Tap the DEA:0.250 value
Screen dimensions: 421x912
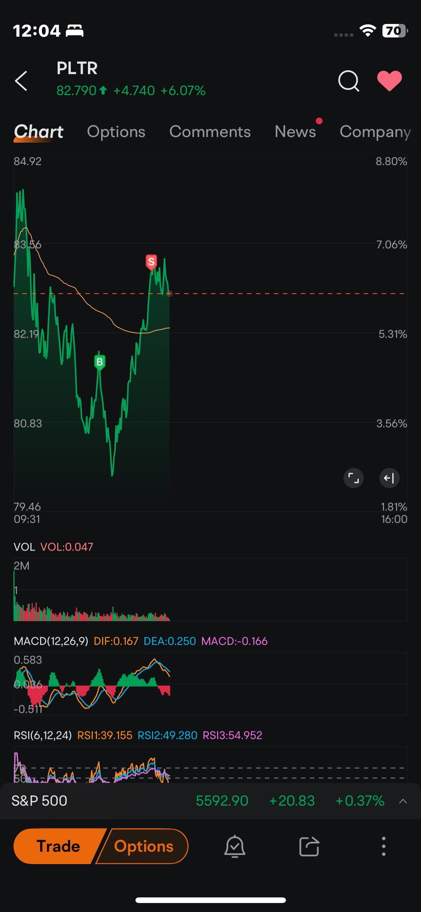[x=170, y=641]
